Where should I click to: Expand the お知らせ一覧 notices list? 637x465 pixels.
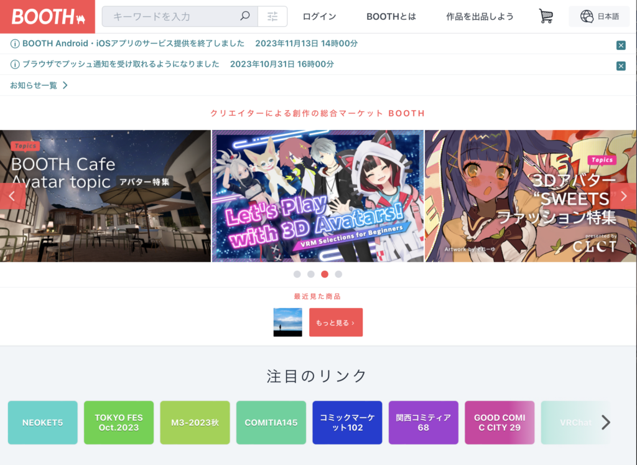click(39, 85)
